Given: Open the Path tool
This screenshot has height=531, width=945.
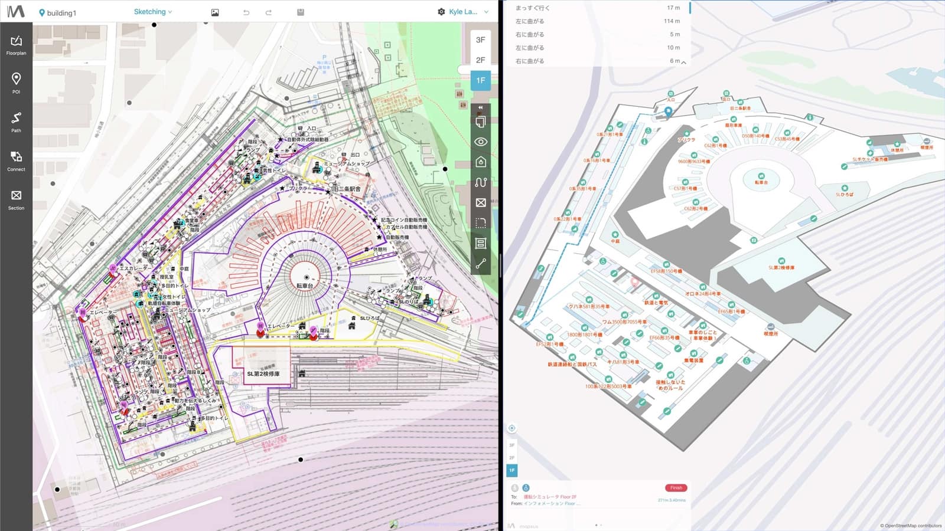Looking at the screenshot, I should coord(16,122).
